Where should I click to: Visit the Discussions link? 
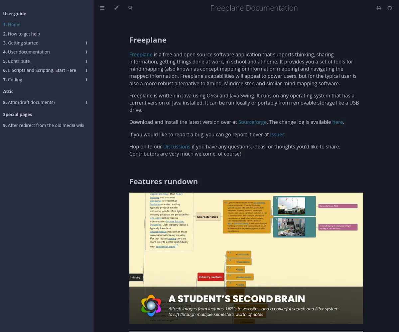pyautogui.click(x=177, y=147)
